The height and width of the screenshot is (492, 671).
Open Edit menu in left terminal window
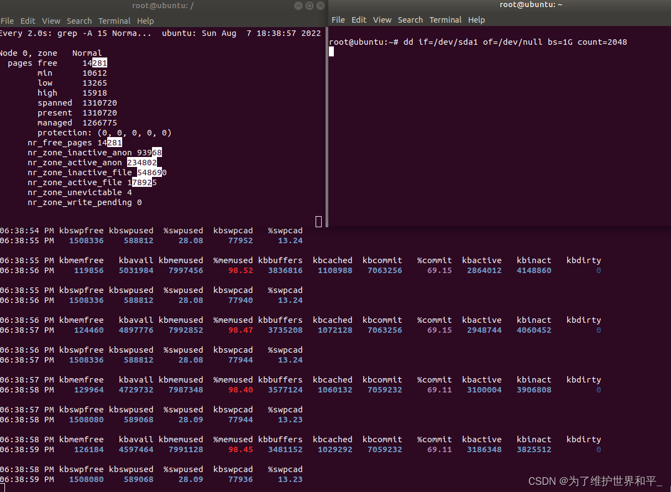[28, 21]
